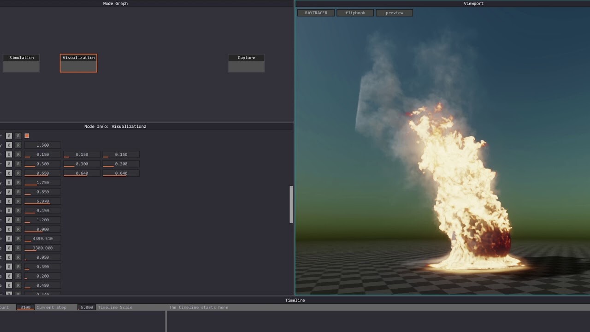The image size is (590, 332).
Task: Toggle the 0 button next to the 3300.000 value
Action: [8, 248]
